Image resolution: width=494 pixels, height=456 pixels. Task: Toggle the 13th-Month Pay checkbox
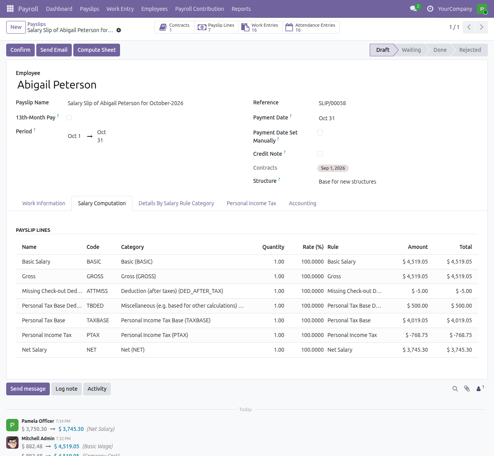click(69, 117)
